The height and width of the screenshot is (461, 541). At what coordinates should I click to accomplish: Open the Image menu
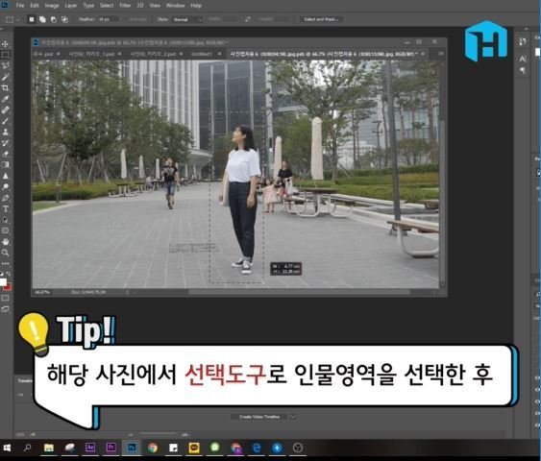coord(52,6)
